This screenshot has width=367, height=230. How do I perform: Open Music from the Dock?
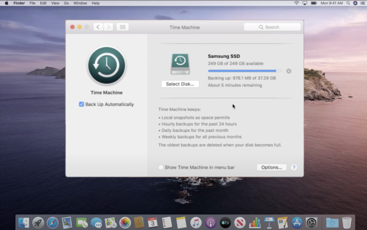tap(196, 222)
